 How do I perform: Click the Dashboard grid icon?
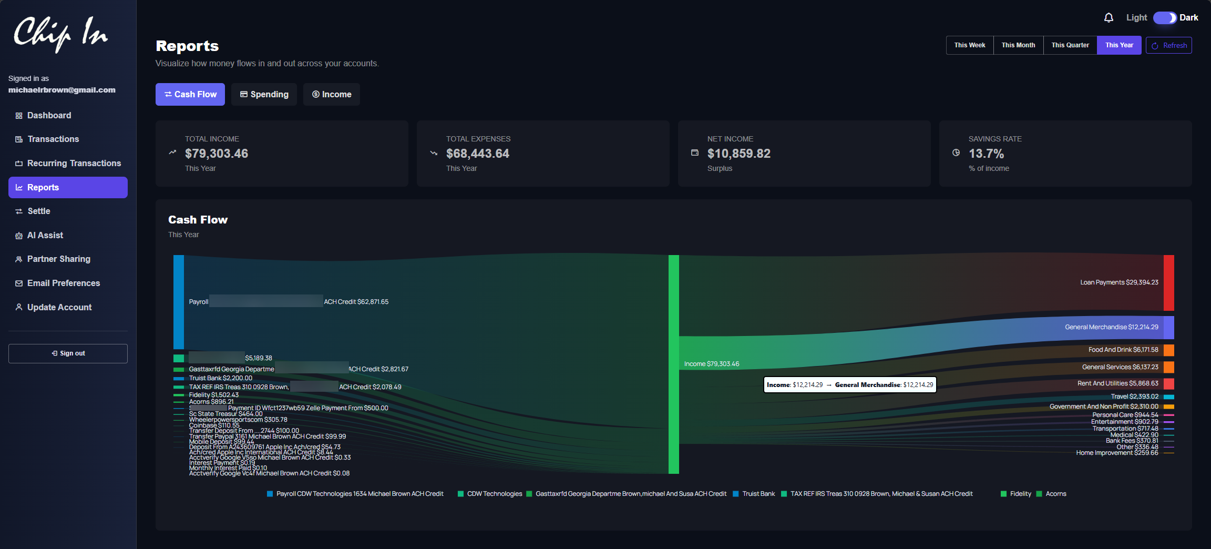(x=19, y=116)
